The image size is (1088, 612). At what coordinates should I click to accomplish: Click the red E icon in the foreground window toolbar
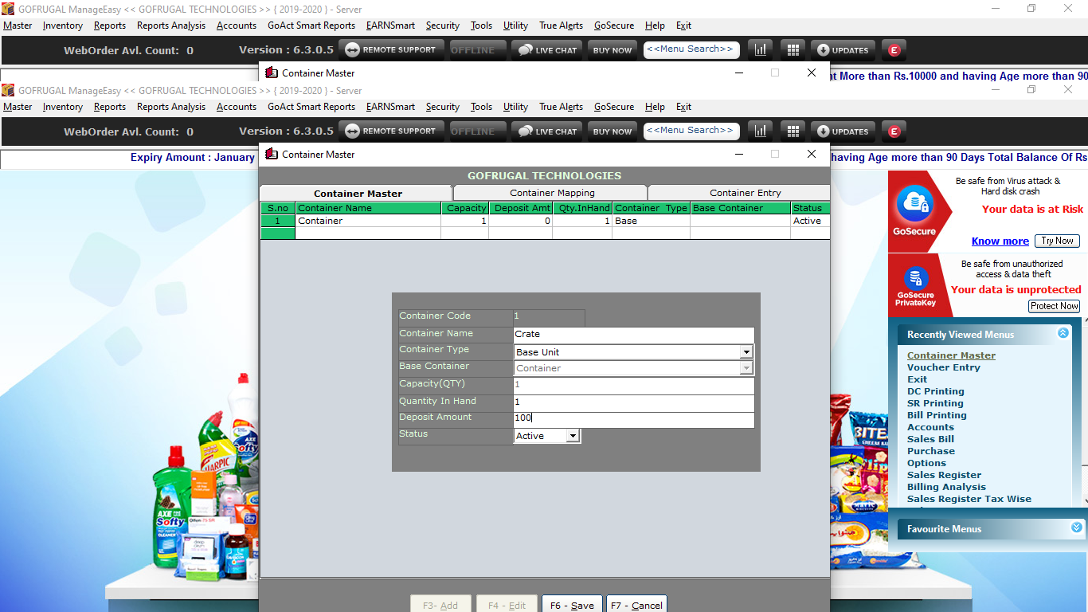click(894, 131)
